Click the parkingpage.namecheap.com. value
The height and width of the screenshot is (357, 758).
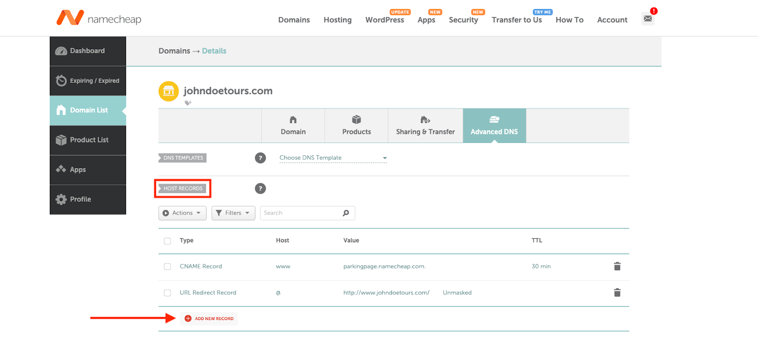(x=385, y=267)
